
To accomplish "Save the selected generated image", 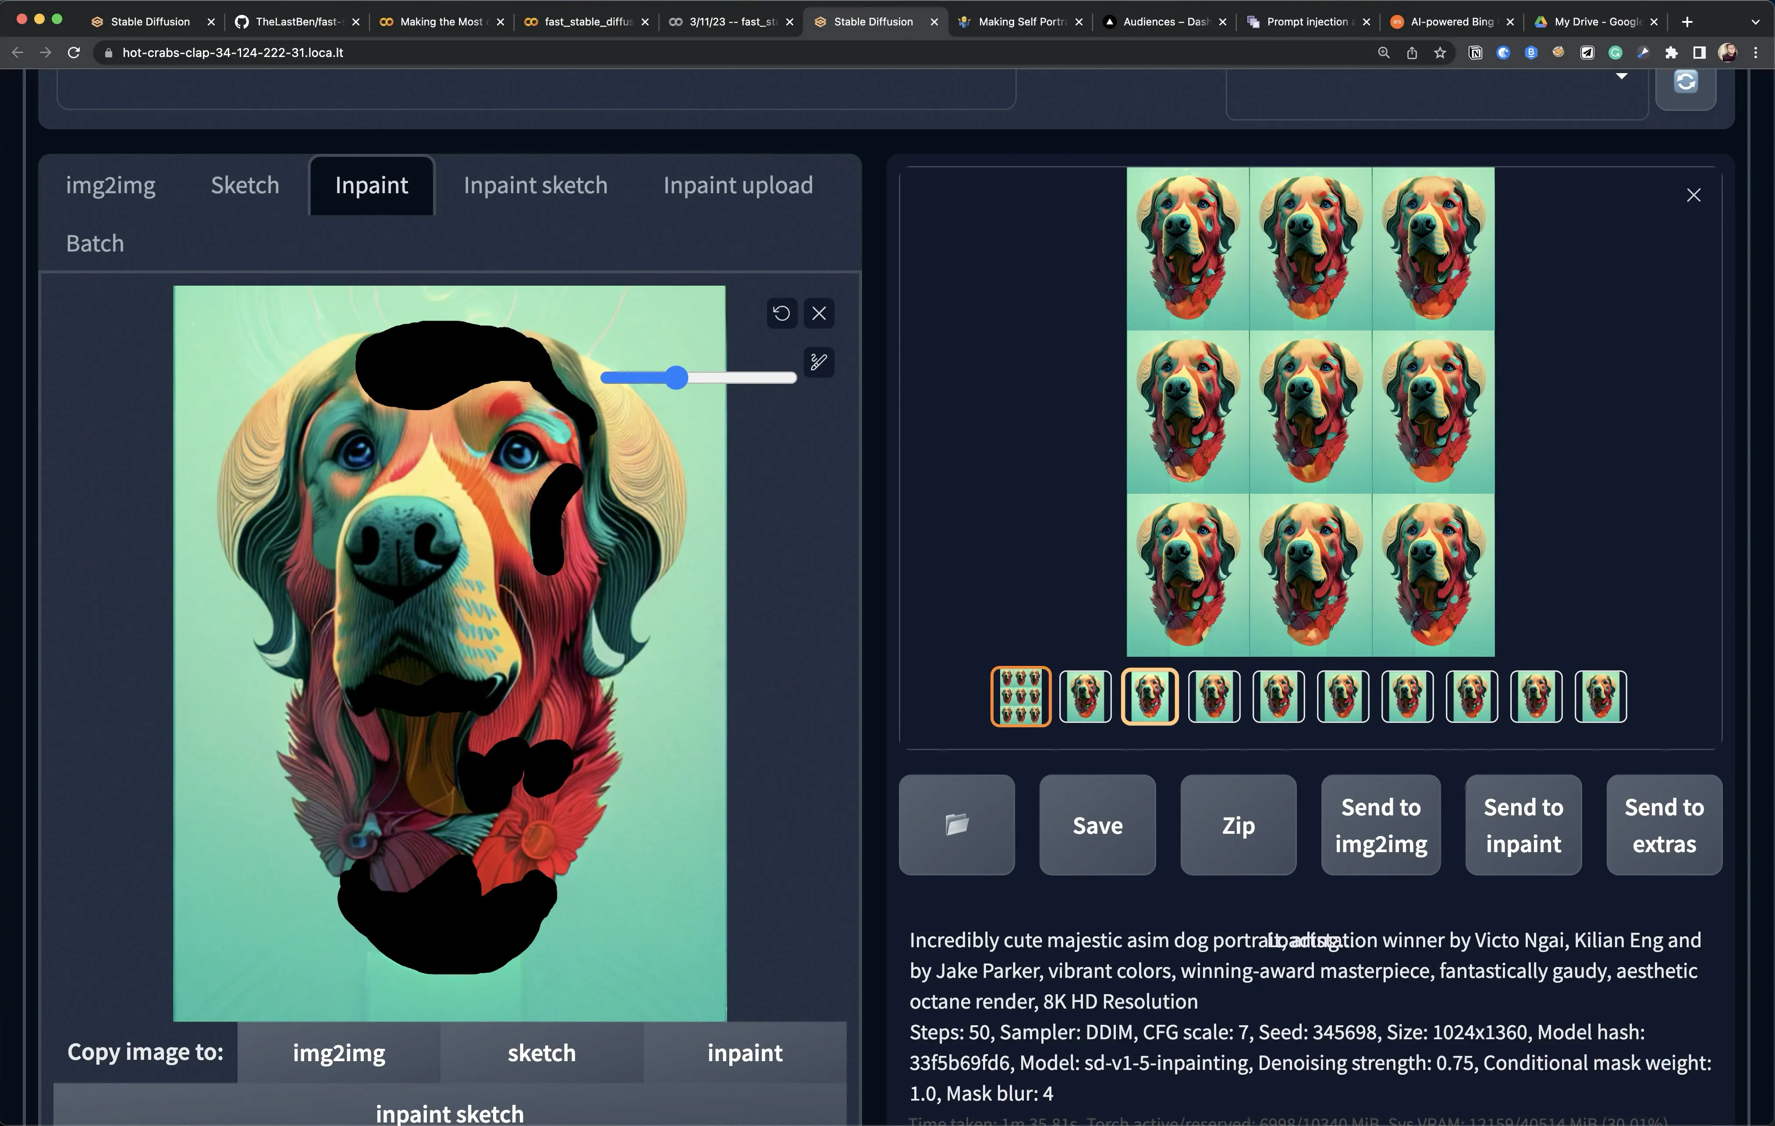I will coord(1096,825).
